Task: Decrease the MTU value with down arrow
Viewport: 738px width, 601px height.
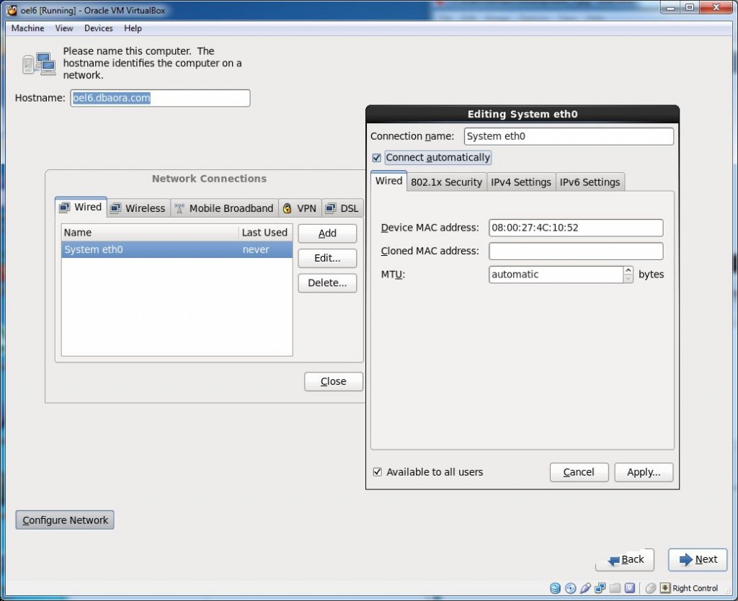Action: pos(628,279)
